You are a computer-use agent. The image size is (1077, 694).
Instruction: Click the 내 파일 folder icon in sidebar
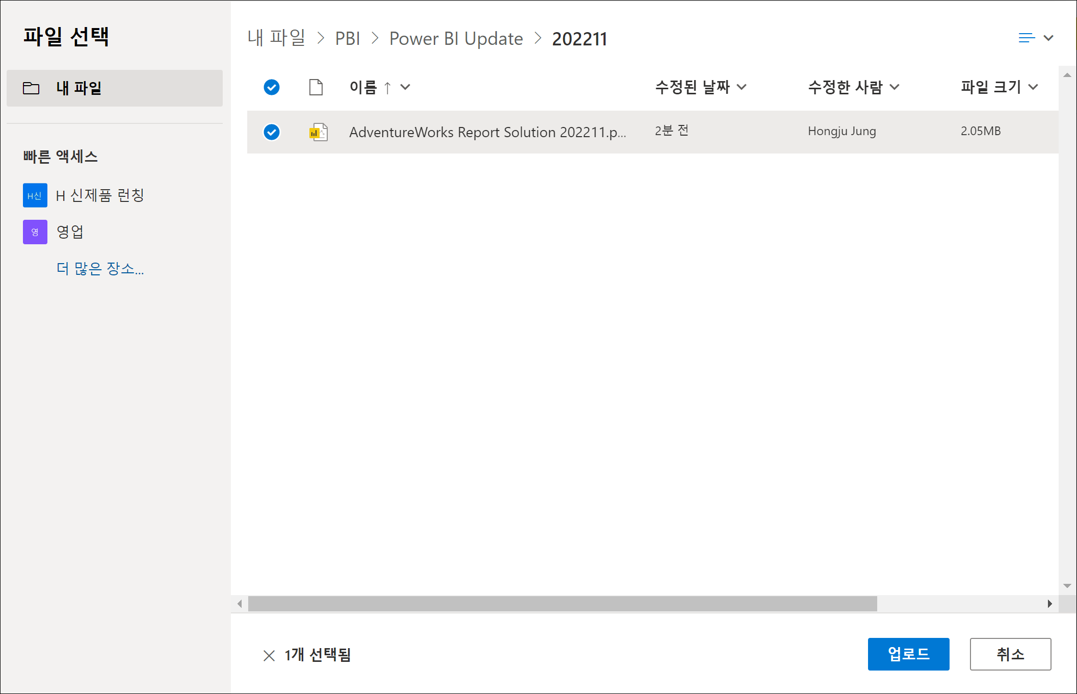31,88
